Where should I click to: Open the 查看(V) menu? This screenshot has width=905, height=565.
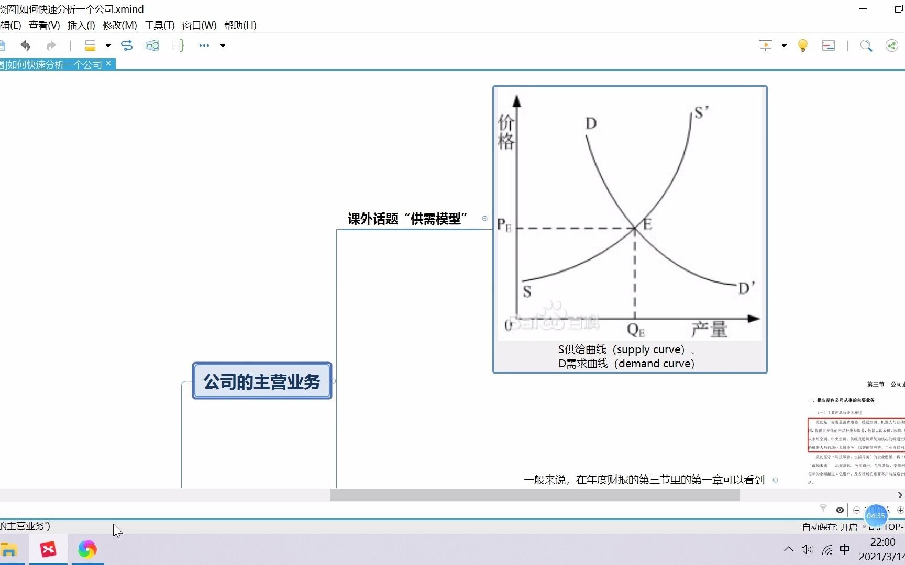pos(45,25)
